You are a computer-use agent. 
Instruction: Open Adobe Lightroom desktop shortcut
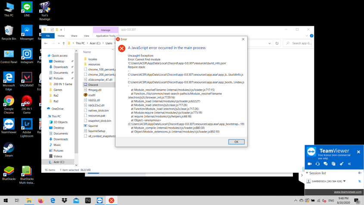[27, 128]
